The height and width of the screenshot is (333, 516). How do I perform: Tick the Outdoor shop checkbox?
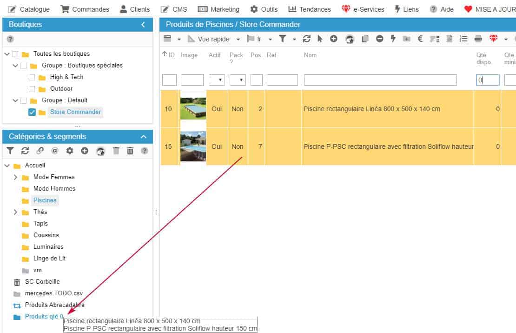click(32, 89)
